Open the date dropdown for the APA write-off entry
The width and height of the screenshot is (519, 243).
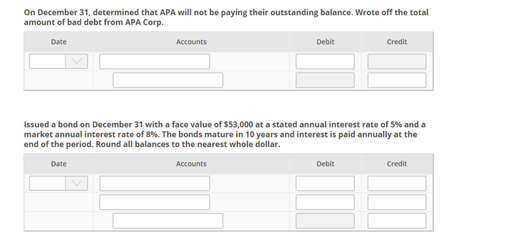coord(77,61)
